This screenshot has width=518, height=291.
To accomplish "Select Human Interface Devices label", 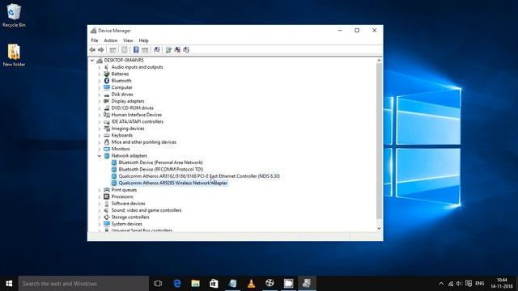I will coord(137,115).
